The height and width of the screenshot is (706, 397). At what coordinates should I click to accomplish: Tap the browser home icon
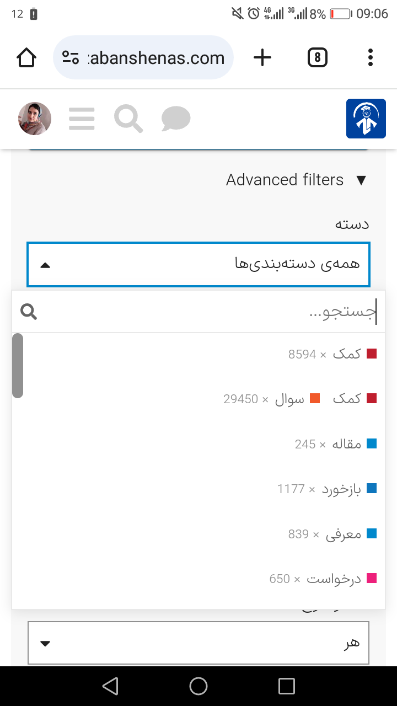pos(26,57)
